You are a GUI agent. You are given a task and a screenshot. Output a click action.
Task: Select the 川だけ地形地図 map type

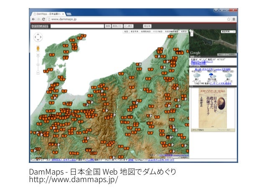click(x=172, y=31)
